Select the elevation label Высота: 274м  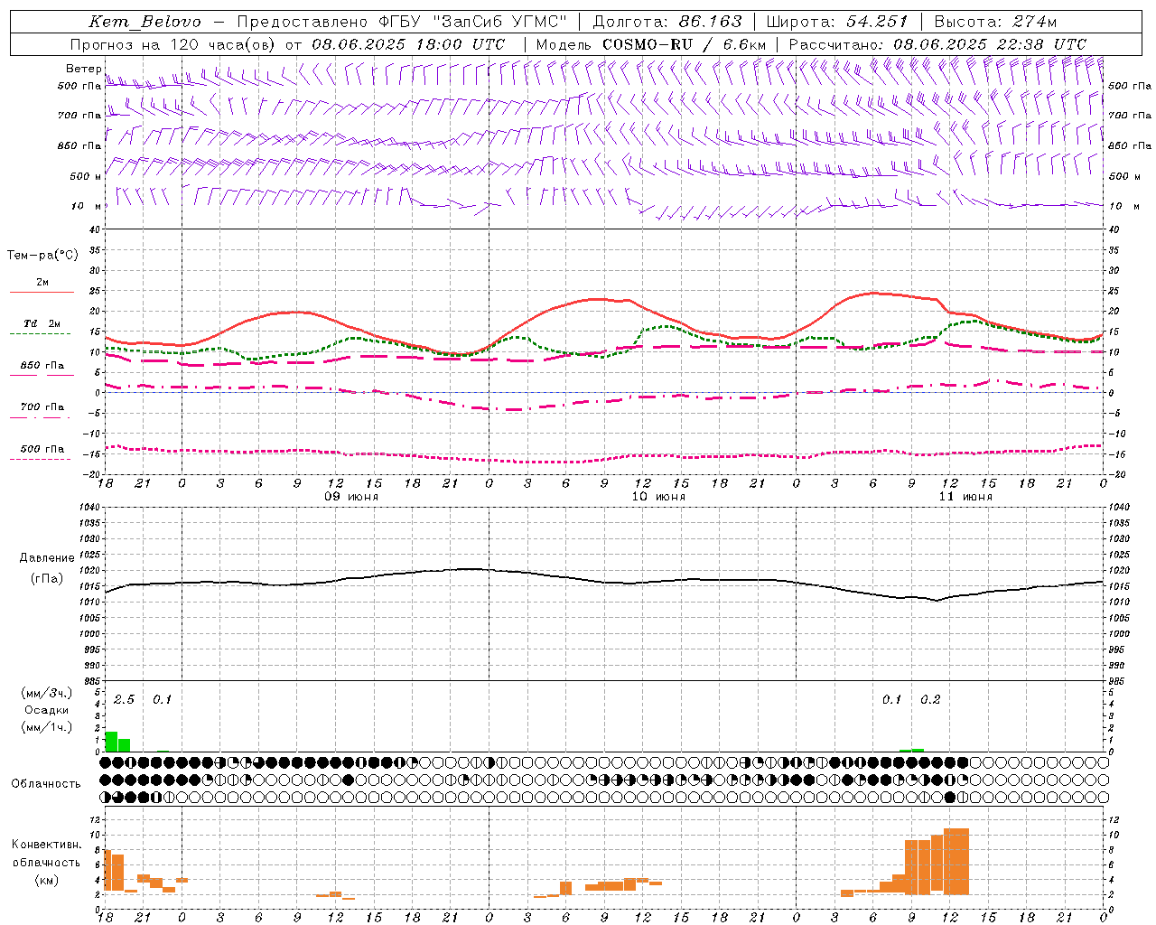point(995,22)
